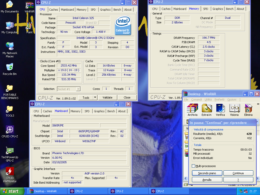260x195 pixels.
Task: Open CPU tab in CPU-Z Mainboard window
Action: (36, 111)
